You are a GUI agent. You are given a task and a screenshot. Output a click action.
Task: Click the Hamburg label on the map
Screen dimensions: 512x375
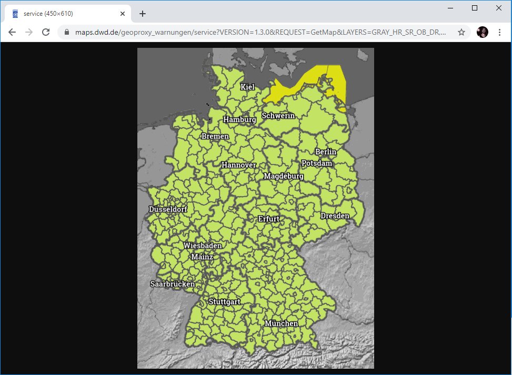[x=239, y=119]
